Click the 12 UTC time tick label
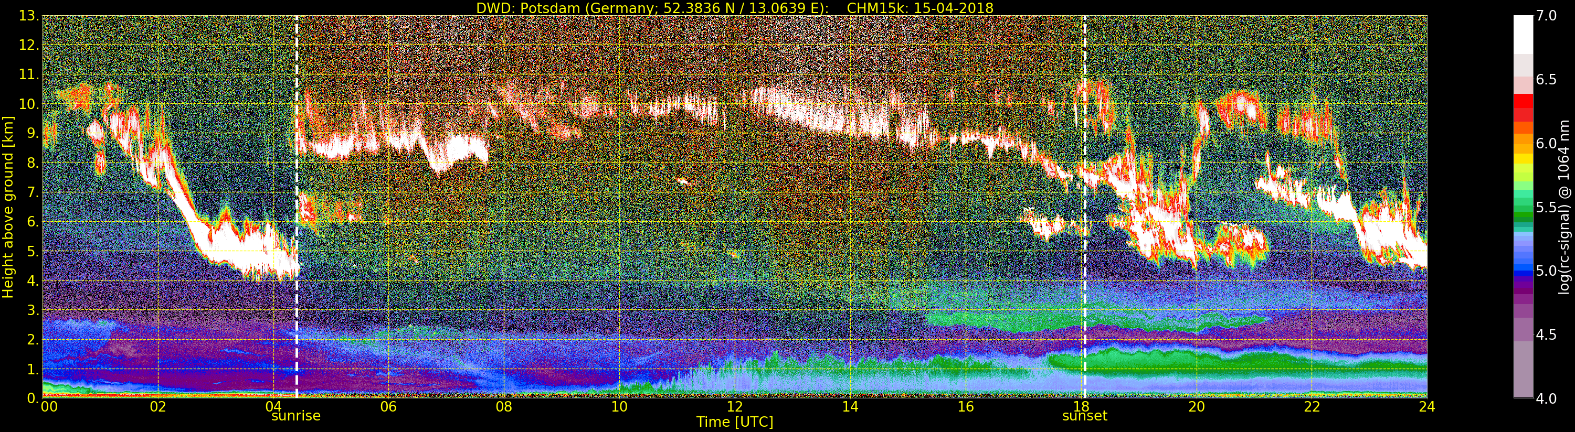1575x432 pixels. pyautogui.click(x=734, y=407)
